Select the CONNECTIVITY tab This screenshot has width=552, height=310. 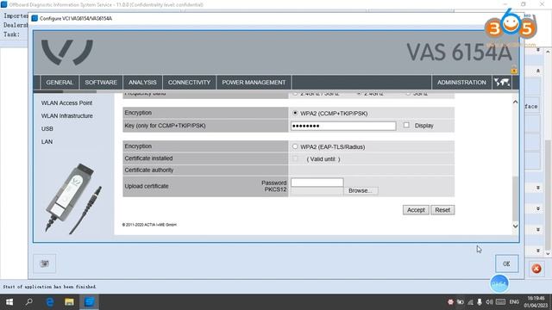point(189,83)
